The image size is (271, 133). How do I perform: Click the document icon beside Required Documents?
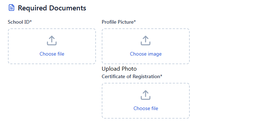click(12, 8)
